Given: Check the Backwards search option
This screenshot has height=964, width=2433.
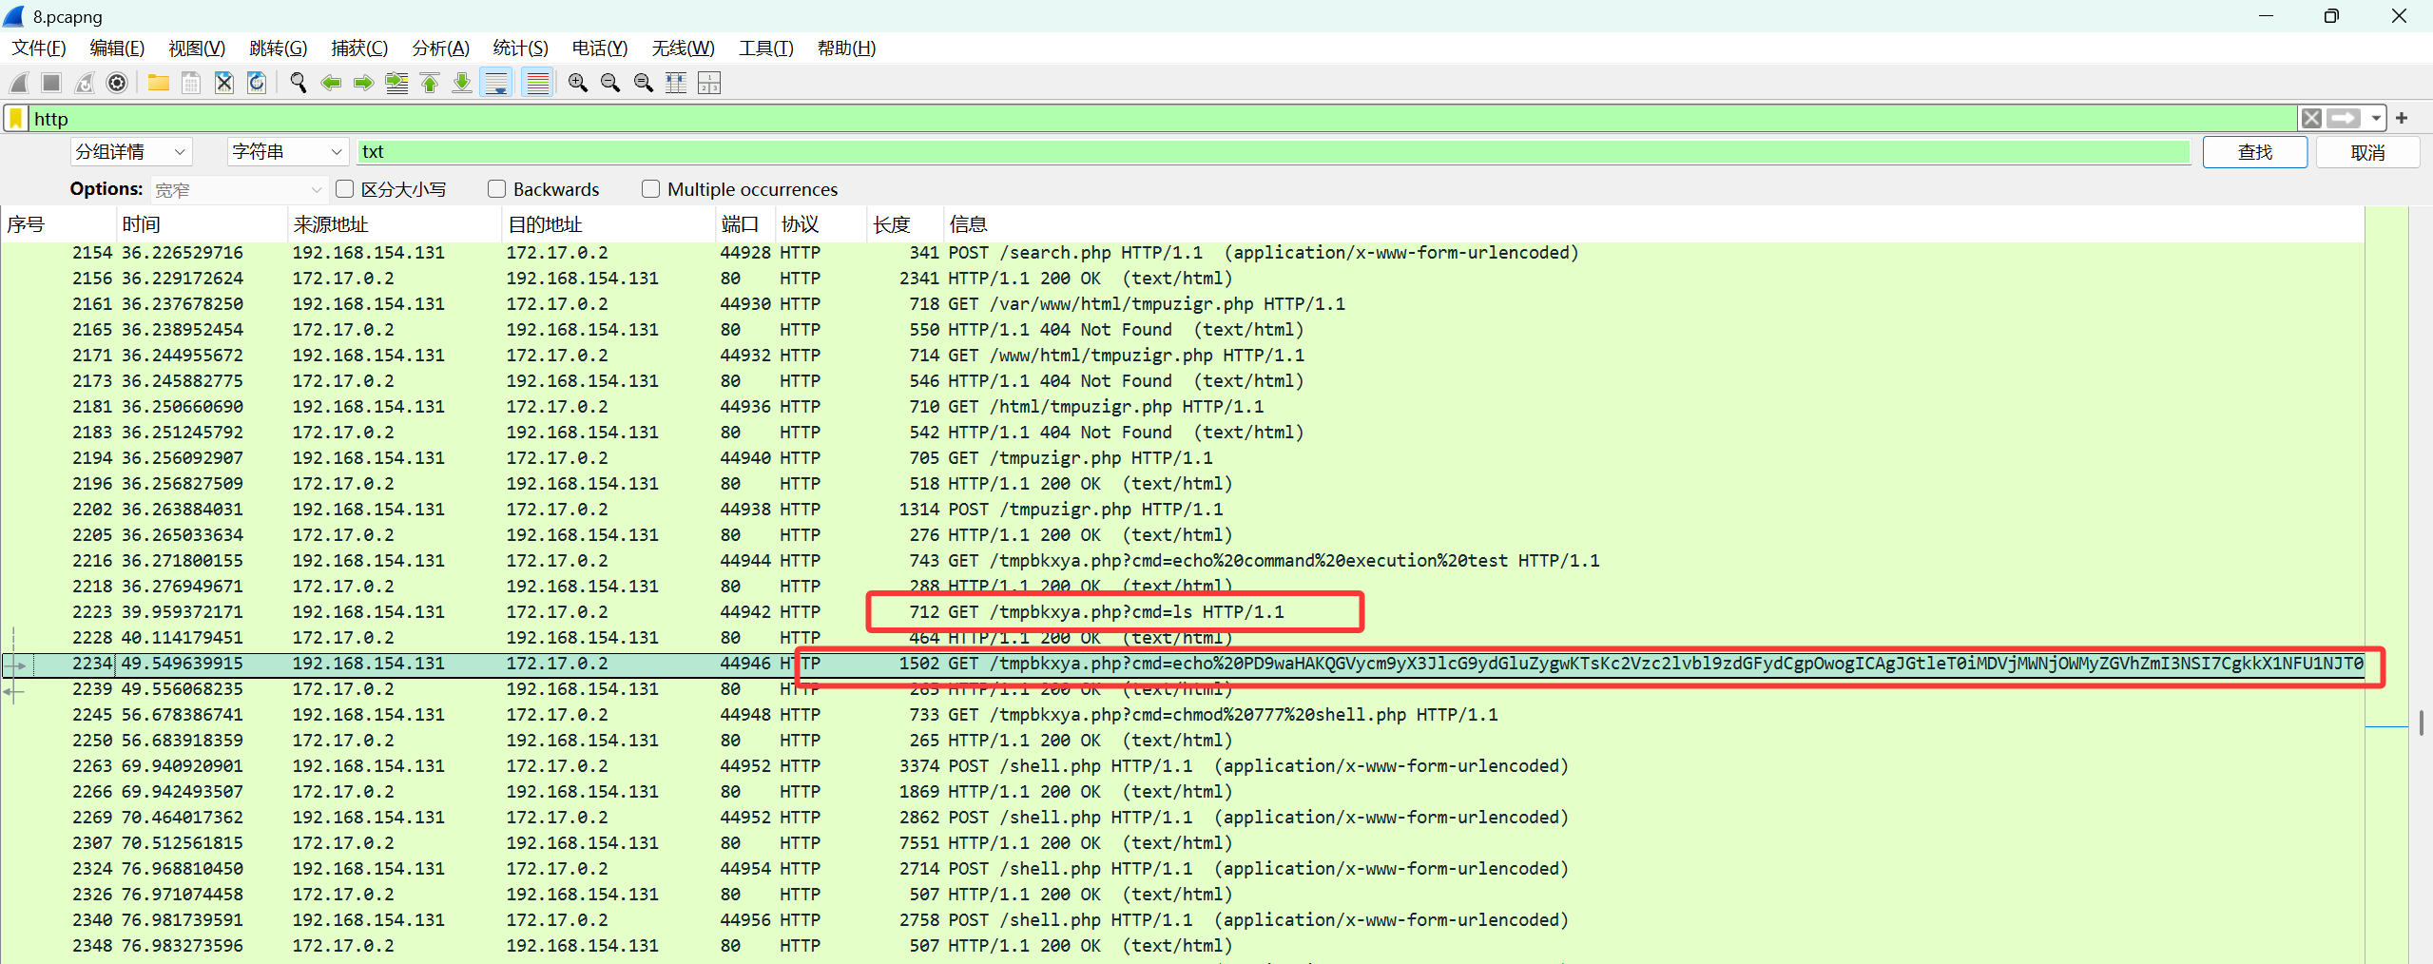Looking at the screenshot, I should coord(496,189).
